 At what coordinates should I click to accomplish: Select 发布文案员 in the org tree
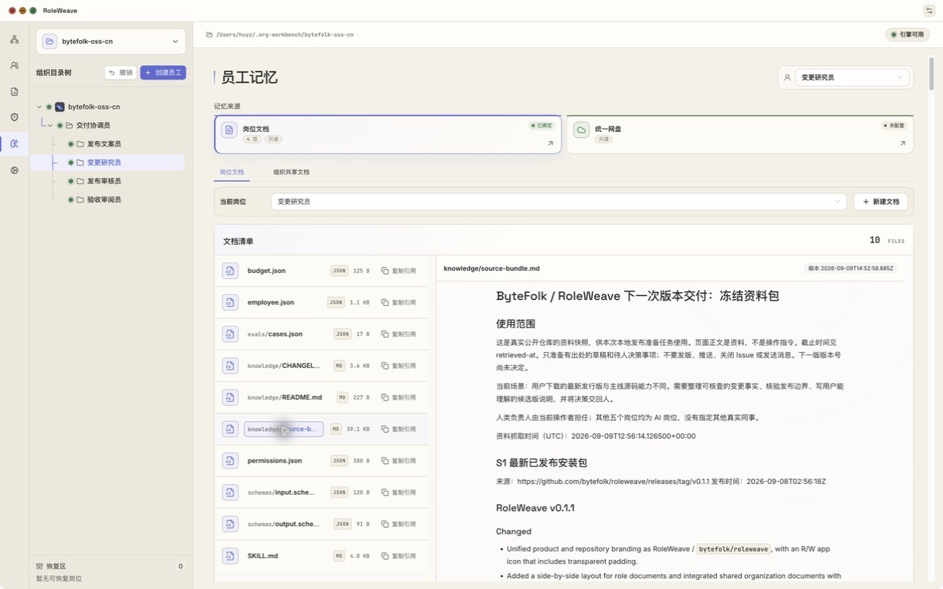(x=103, y=144)
